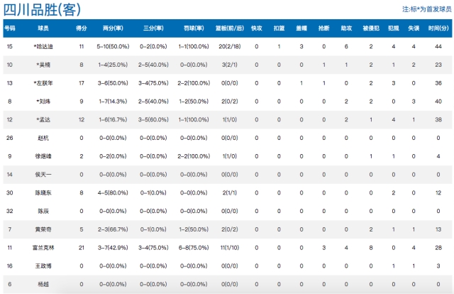Image resolution: width=454 pixels, height=294 pixels.
Task: Click the 四川品胜(客) team title
Action: click(42, 10)
